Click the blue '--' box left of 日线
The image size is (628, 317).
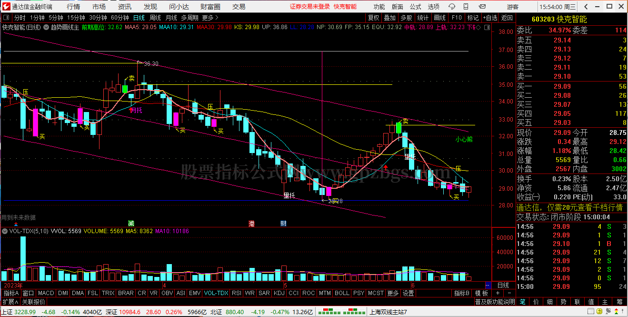488,285
